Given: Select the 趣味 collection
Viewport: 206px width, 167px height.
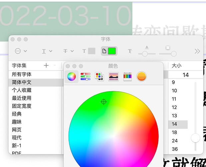Looking at the screenshot, I should point(35,122).
